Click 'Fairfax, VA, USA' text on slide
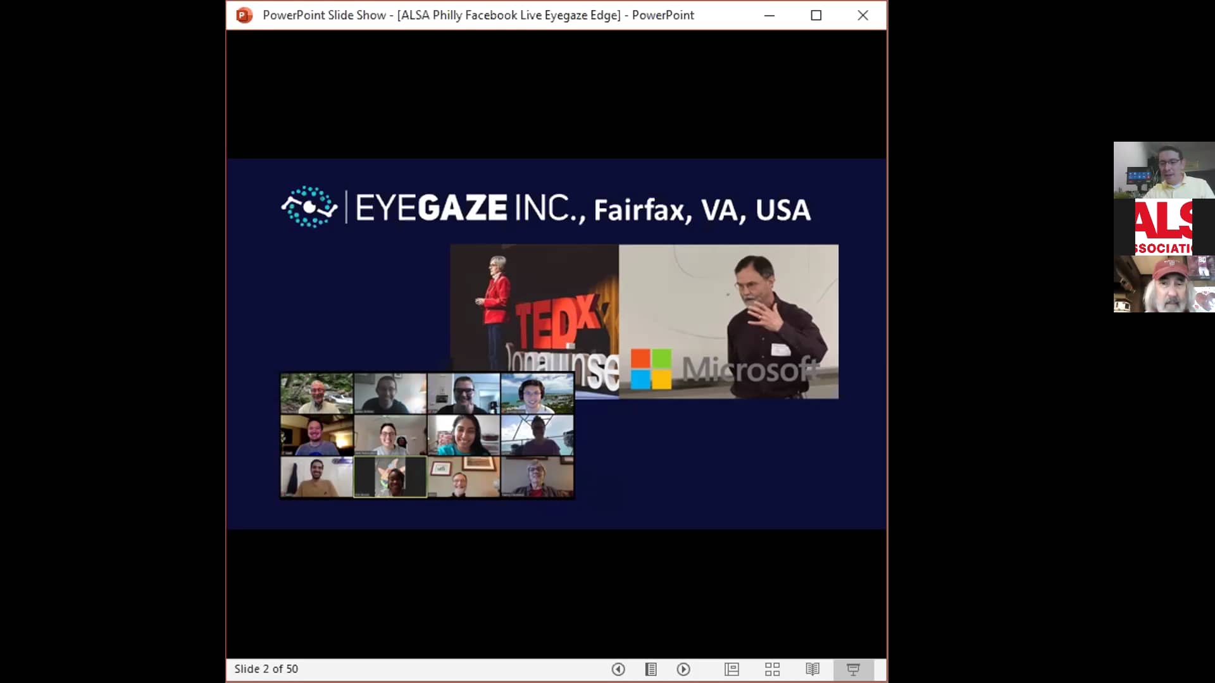Screen dimensions: 1215x683 pos(702,210)
